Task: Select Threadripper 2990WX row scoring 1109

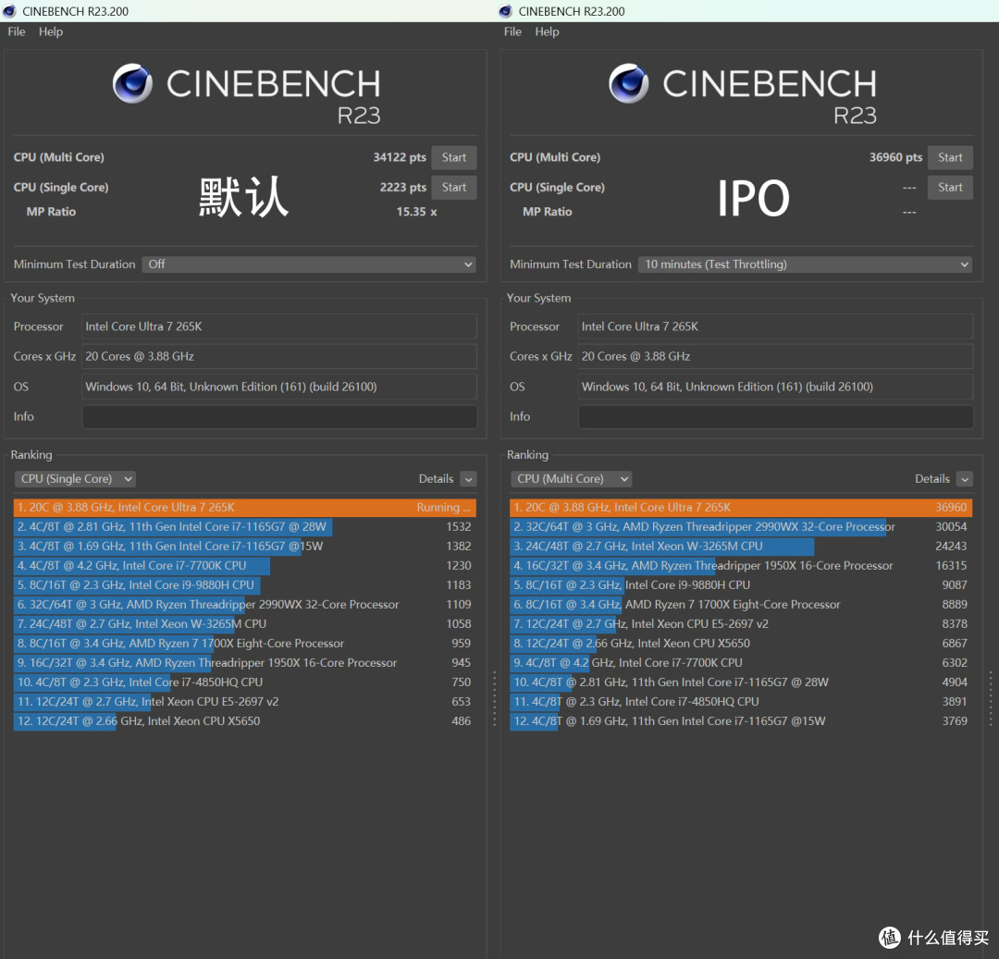Action: [244, 604]
